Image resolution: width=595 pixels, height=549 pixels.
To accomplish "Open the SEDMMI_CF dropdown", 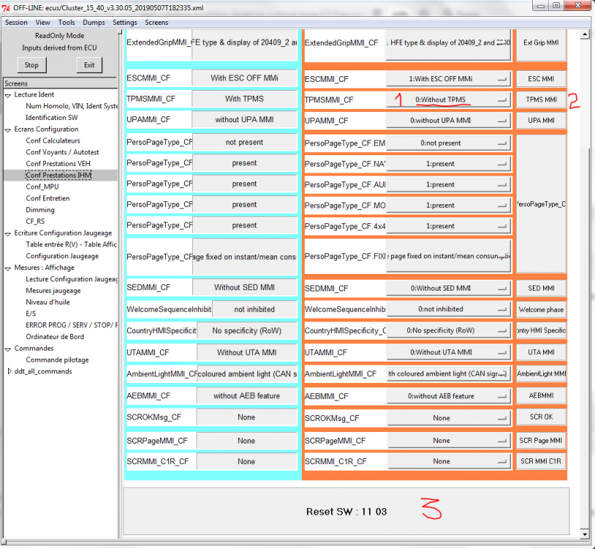I will (x=448, y=288).
